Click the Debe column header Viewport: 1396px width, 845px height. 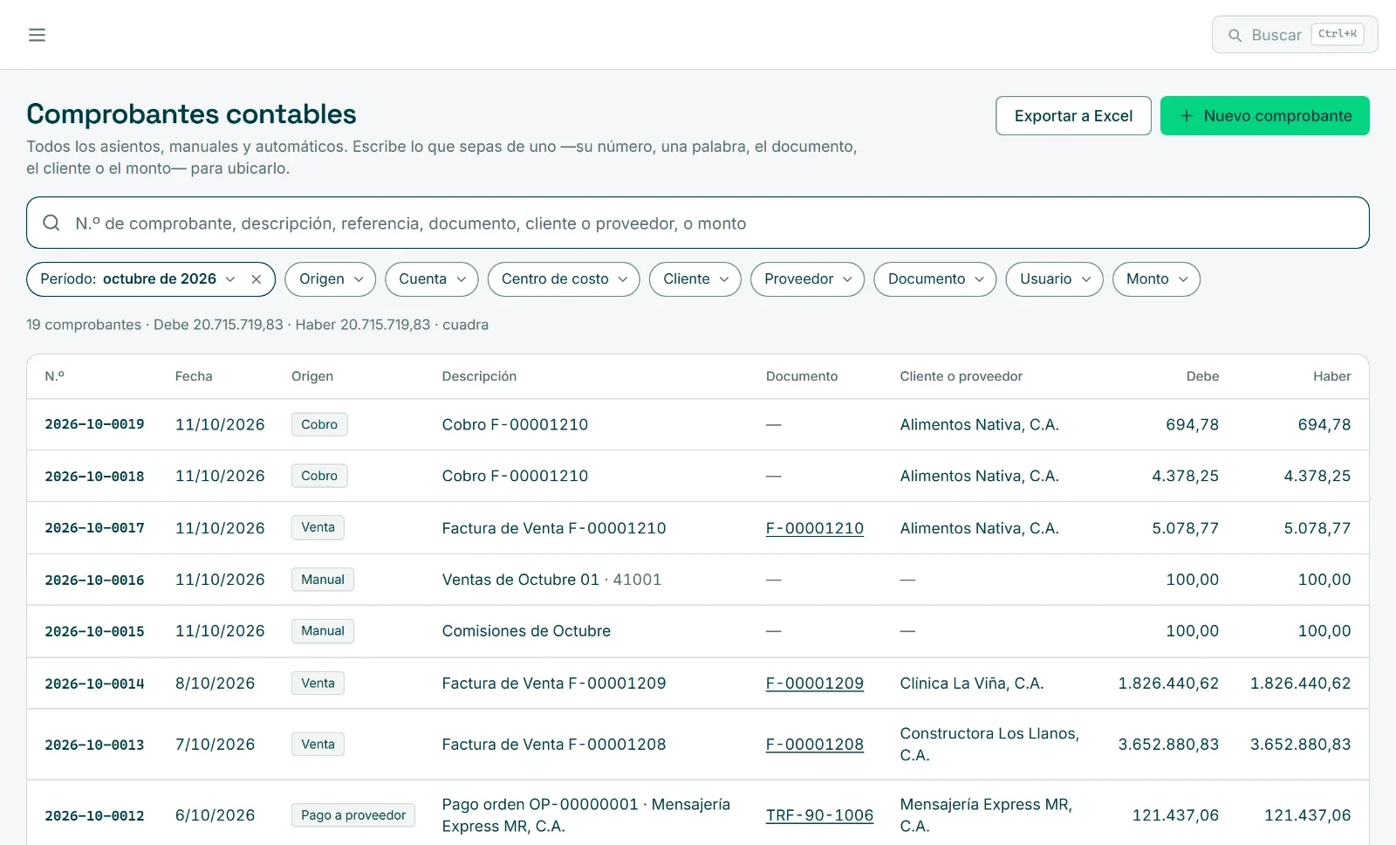(x=1202, y=376)
